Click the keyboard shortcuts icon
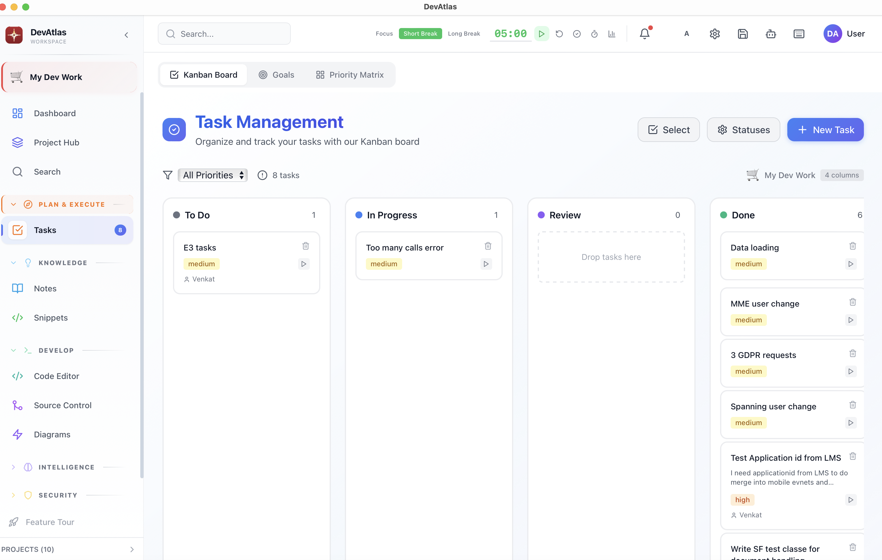Screen dimensions: 882x560 [x=798, y=34]
